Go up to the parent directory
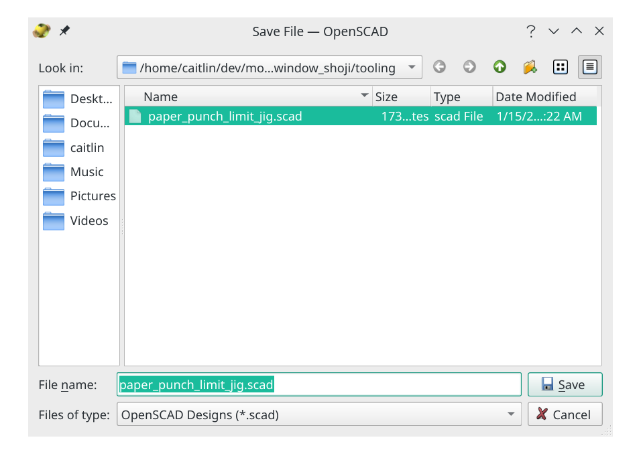This screenshot has height=452, width=643. pos(500,67)
